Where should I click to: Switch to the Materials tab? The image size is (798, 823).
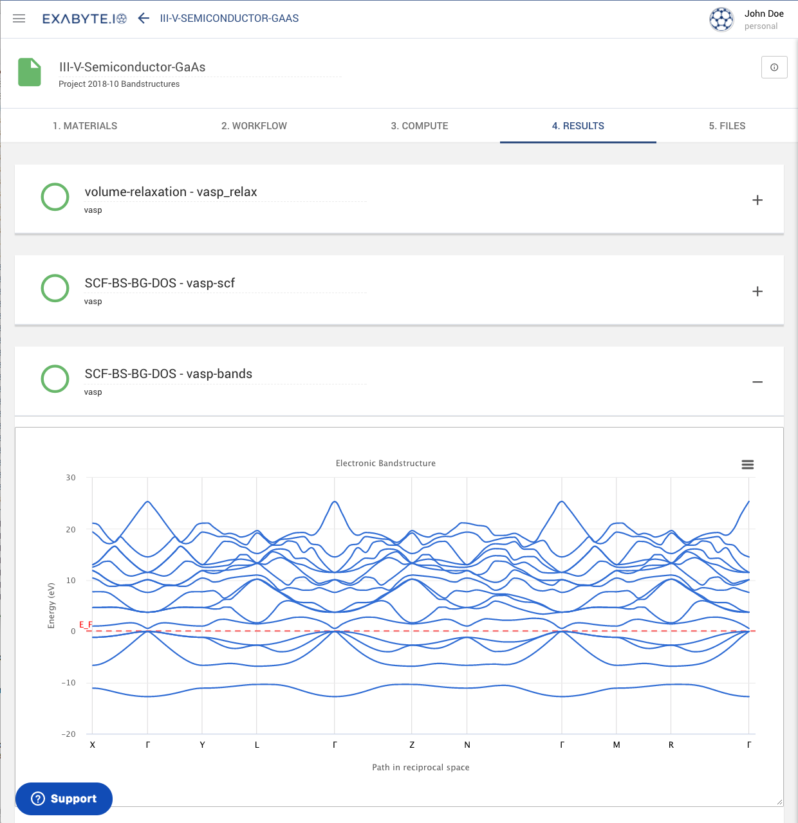(x=85, y=126)
